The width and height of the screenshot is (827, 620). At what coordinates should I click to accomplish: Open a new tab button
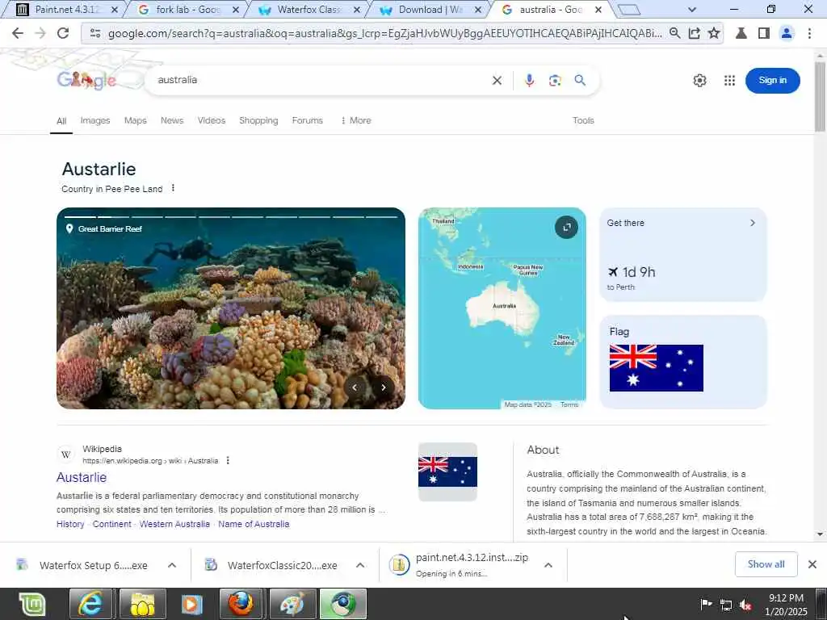click(x=628, y=10)
